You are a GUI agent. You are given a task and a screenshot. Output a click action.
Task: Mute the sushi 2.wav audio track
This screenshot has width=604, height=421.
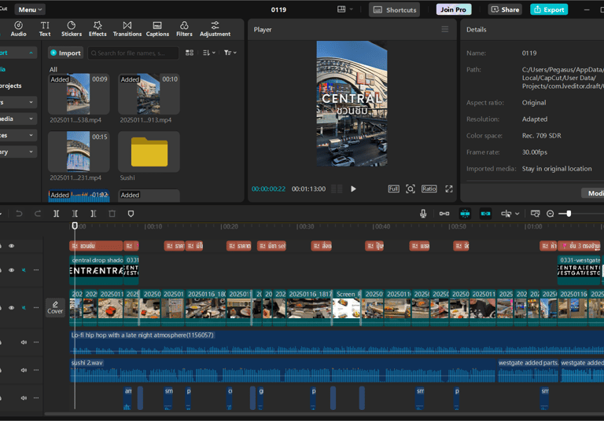click(x=24, y=370)
